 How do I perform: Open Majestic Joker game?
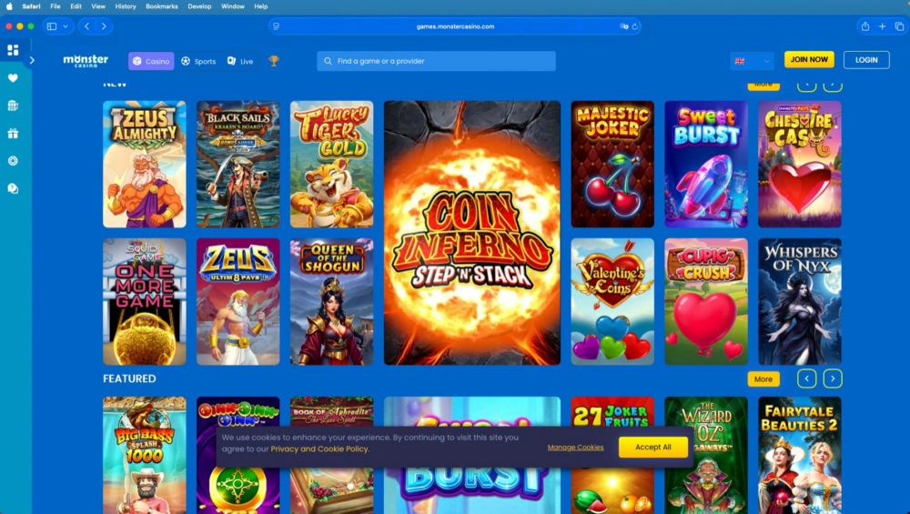pos(612,164)
